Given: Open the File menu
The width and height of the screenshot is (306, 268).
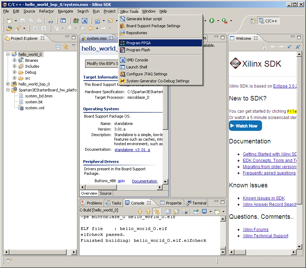Looking at the screenshot, I should click(6, 11).
